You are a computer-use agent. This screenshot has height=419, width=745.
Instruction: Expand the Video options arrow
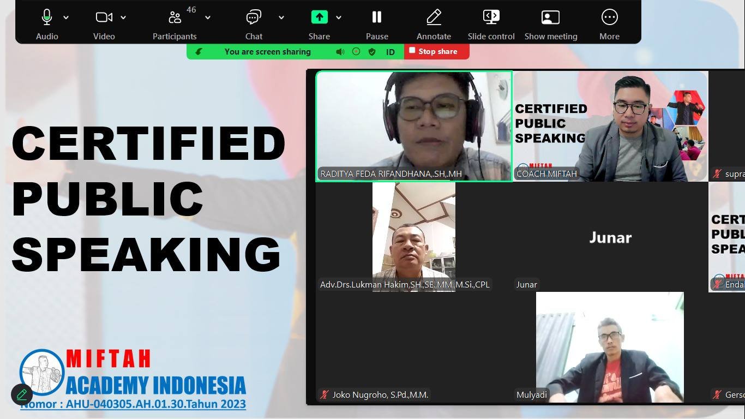pos(123,17)
